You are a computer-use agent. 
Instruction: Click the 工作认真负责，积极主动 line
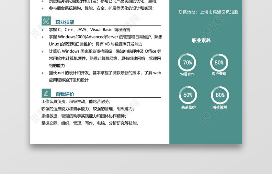tap(76, 102)
